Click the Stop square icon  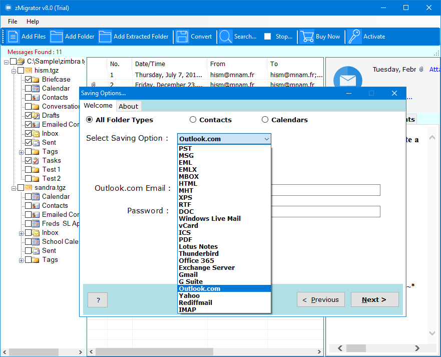267,36
